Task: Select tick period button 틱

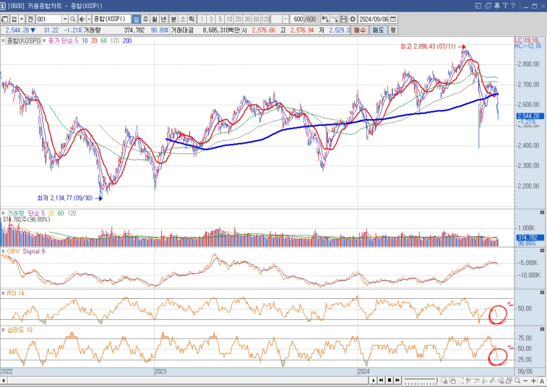Action: tap(192, 19)
